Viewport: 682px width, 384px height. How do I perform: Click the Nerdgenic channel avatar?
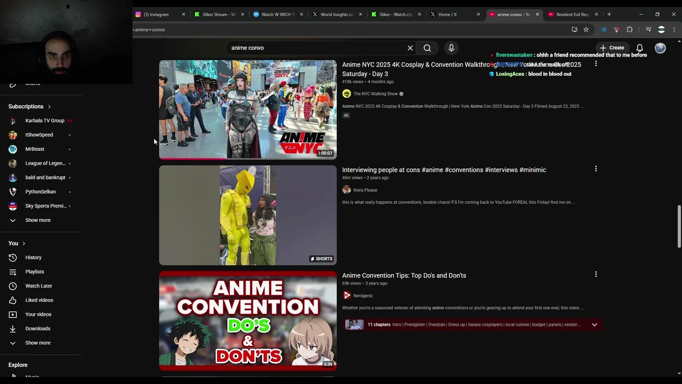coord(346,295)
